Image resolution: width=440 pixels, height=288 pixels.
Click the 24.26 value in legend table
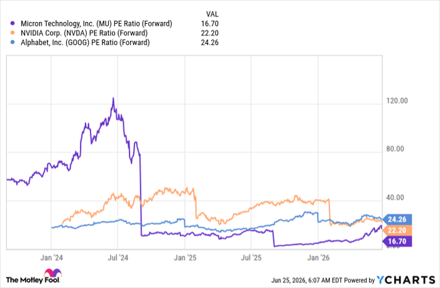coord(209,43)
